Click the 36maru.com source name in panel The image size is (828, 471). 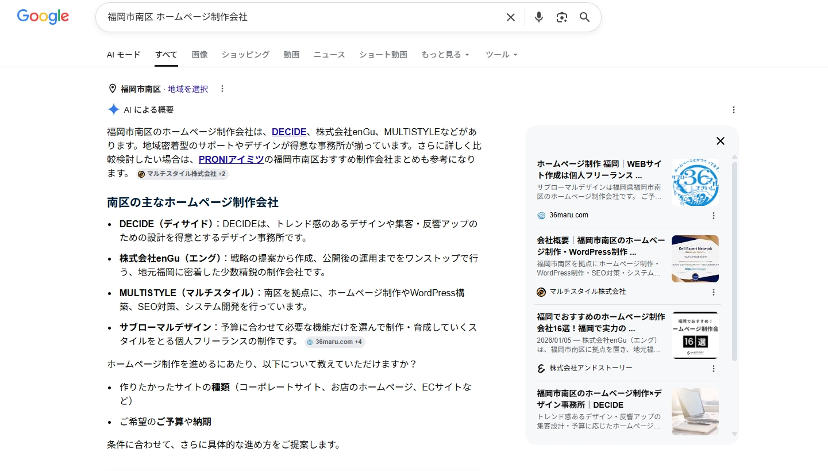coord(569,215)
